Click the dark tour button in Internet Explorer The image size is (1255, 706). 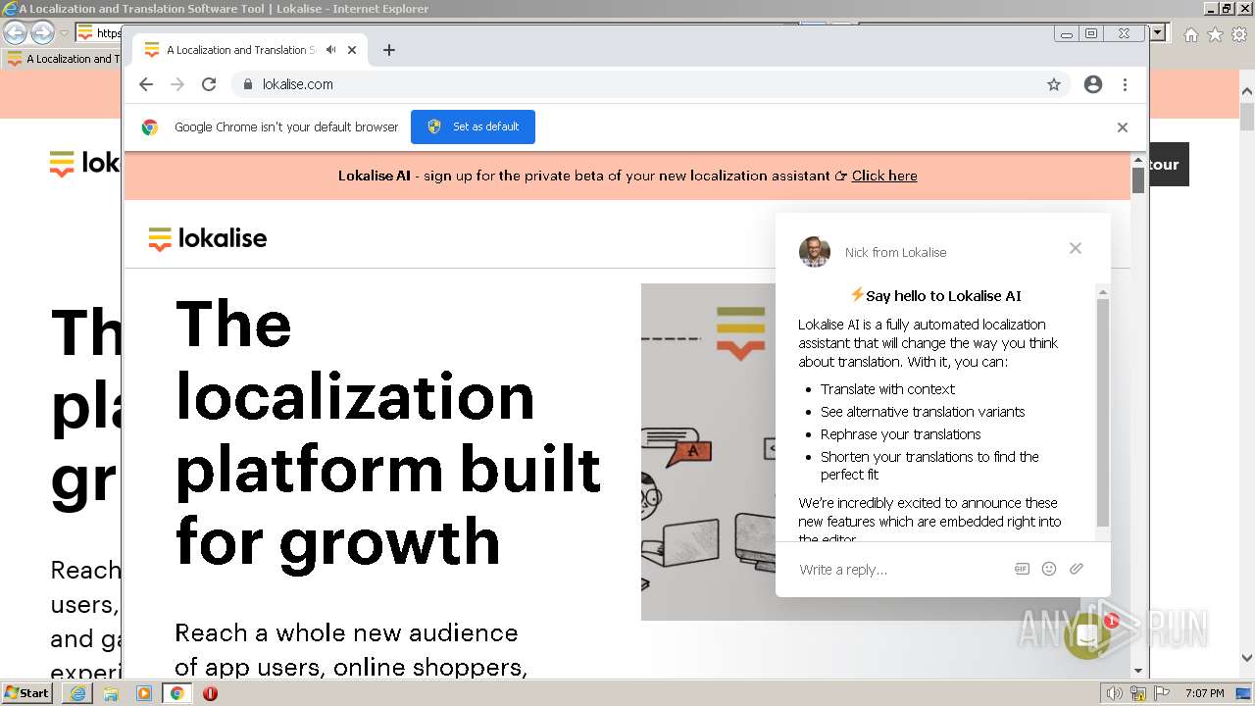tap(1169, 165)
